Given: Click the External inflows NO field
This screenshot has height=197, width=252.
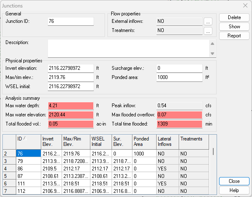Looking at the screenshot, I should pos(180,21).
